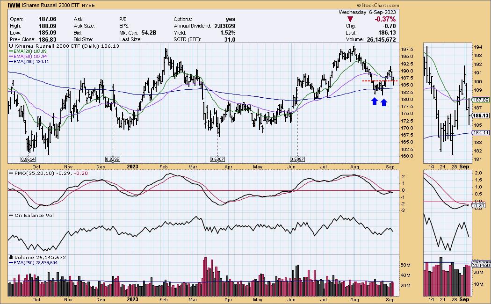Screen dimensions: 491x304
Task: Click the 186.13 price tag in zoom panel
Action: coord(481,116)
